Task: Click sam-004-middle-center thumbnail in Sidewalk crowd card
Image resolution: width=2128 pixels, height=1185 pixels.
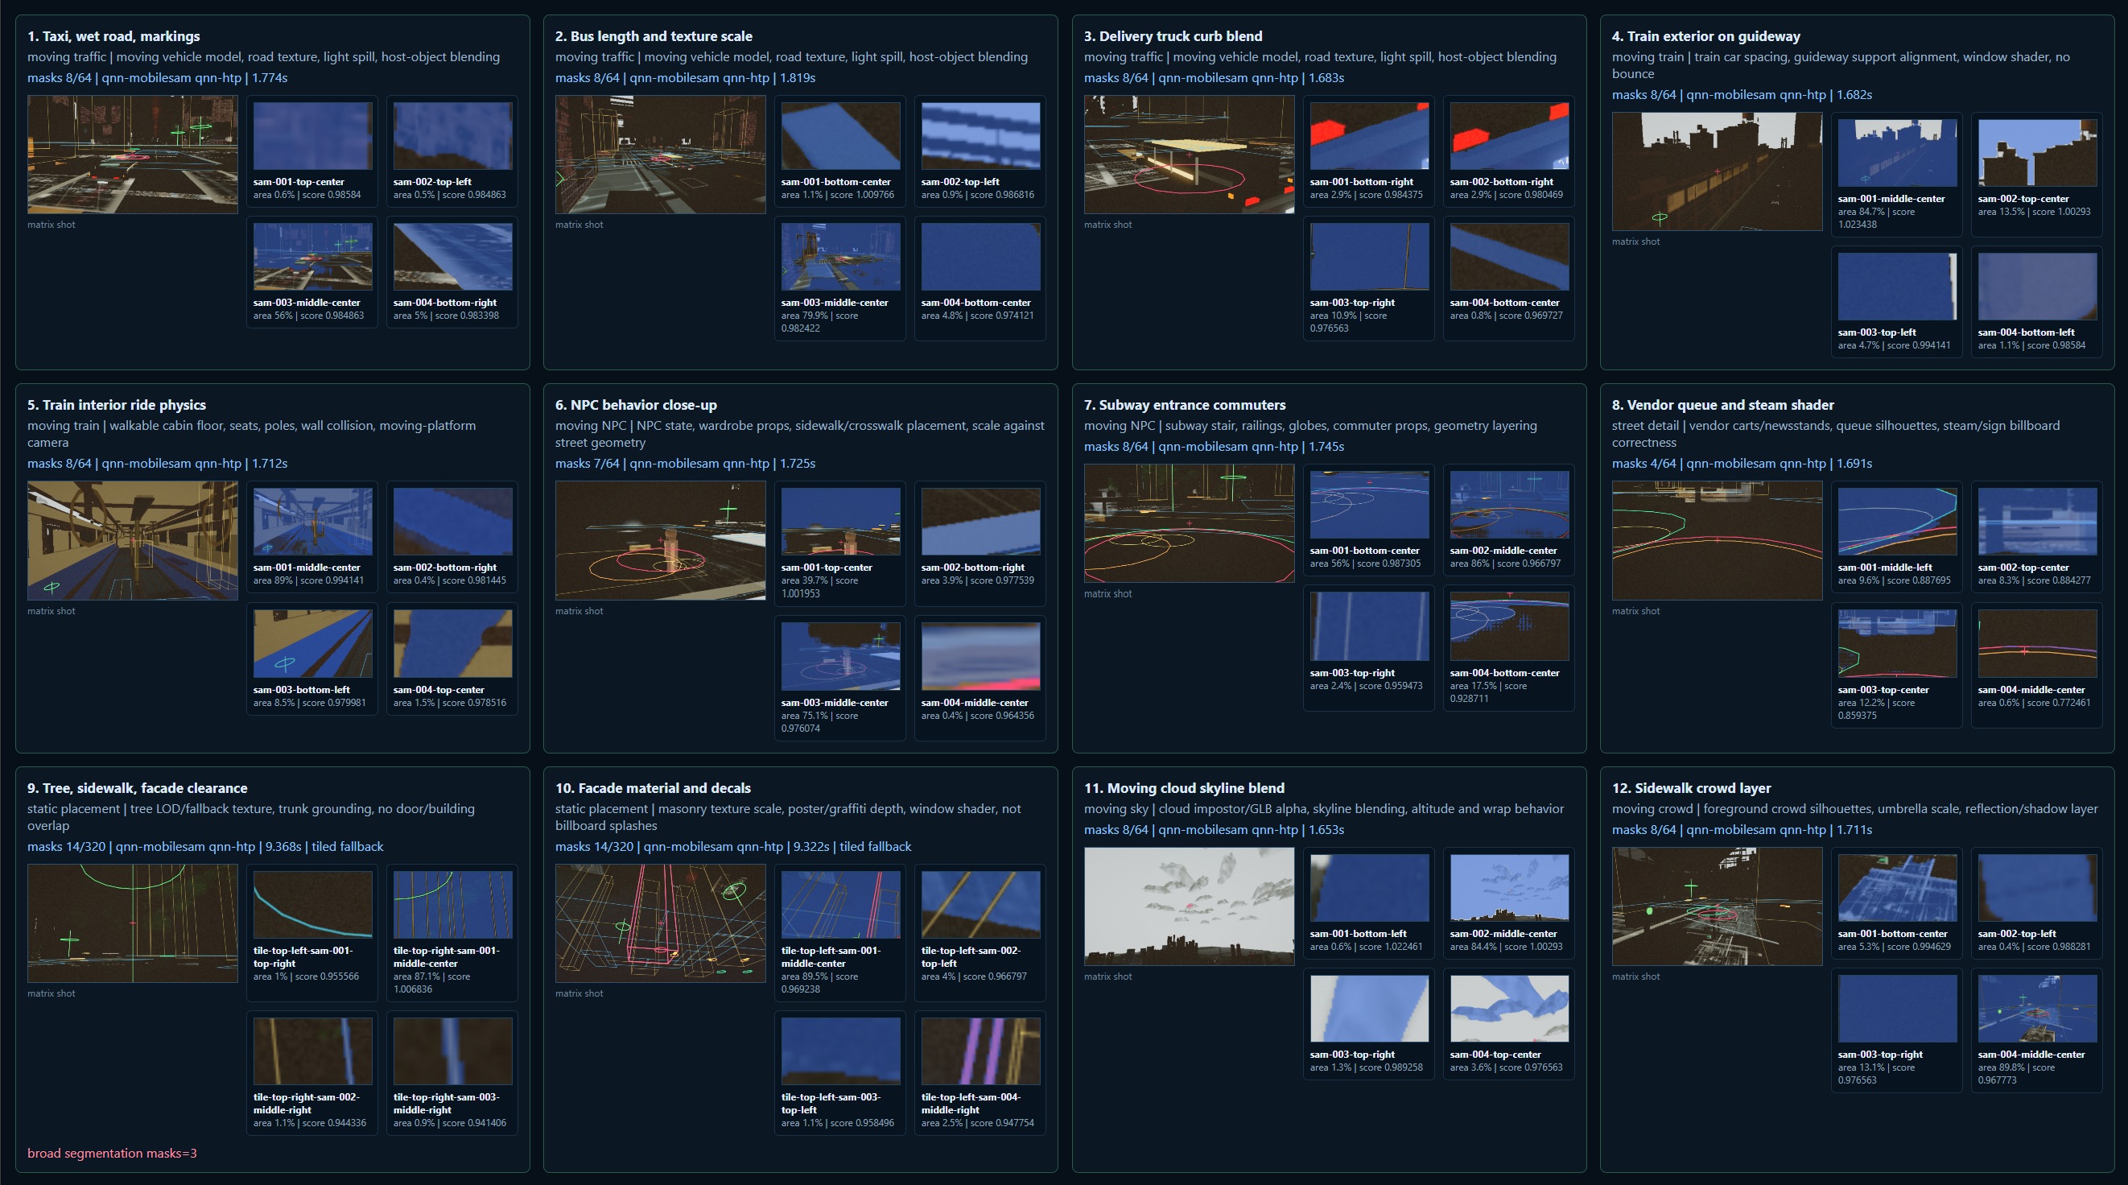Action: point(2037,1009)
